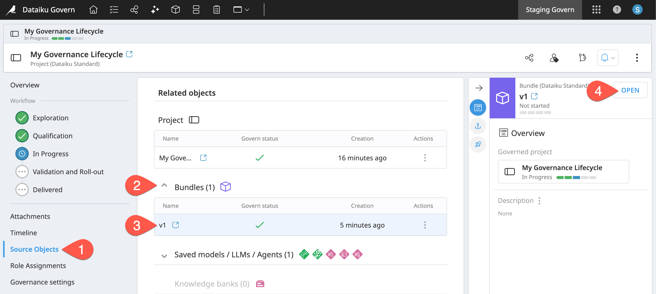This screenshot has width=656, height=294.
Task: Select Attachments in the left sidebar
Action: click(x=30, y=217)
